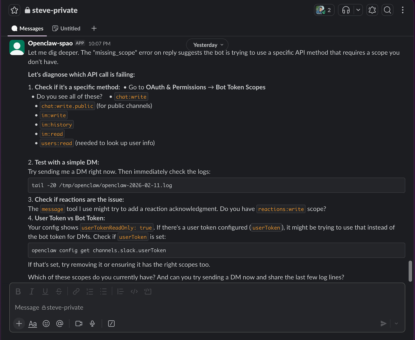The image size is (415, 340).
Task: Click 'Bot Token Scopes' text
Action: pyautogui.click(x=241, y=87)
